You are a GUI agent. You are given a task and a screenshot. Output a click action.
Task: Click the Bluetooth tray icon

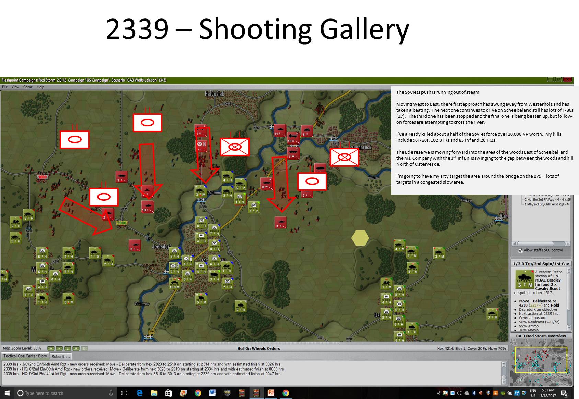pos(474,393)
